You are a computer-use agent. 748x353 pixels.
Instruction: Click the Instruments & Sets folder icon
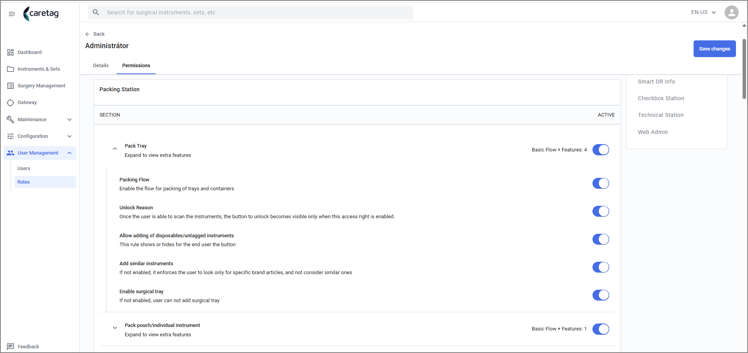point(10,69)
